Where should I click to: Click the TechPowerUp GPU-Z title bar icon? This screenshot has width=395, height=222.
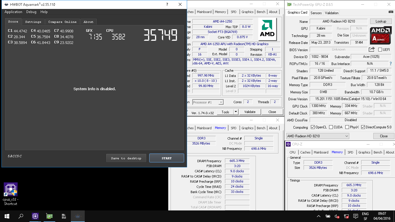(x=289, y=4)
